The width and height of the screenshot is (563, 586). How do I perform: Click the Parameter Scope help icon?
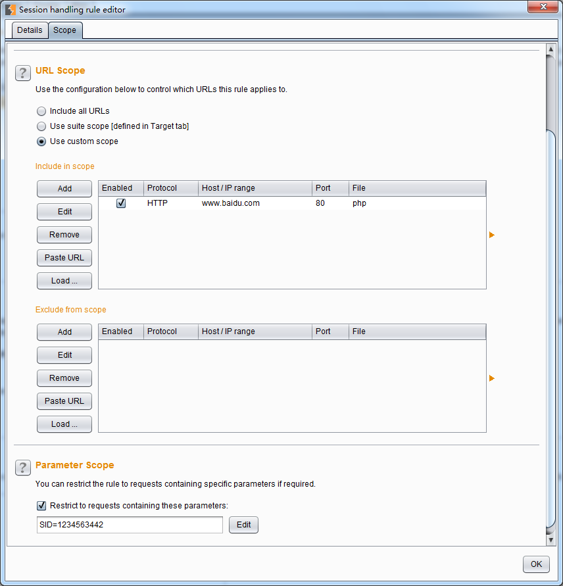[x=23, y=468]
